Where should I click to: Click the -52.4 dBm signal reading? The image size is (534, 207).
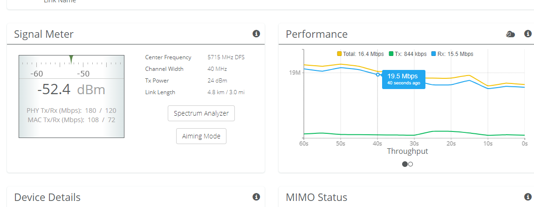[x=71, y=90]
